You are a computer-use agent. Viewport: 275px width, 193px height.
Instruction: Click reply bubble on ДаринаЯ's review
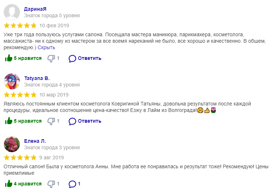(x=73, y=58)
